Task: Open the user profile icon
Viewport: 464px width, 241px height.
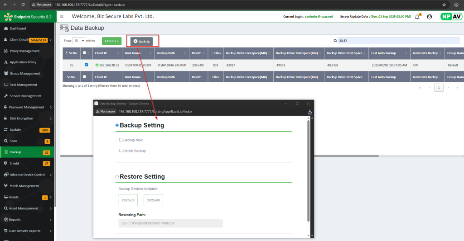Action: [429, 17]
